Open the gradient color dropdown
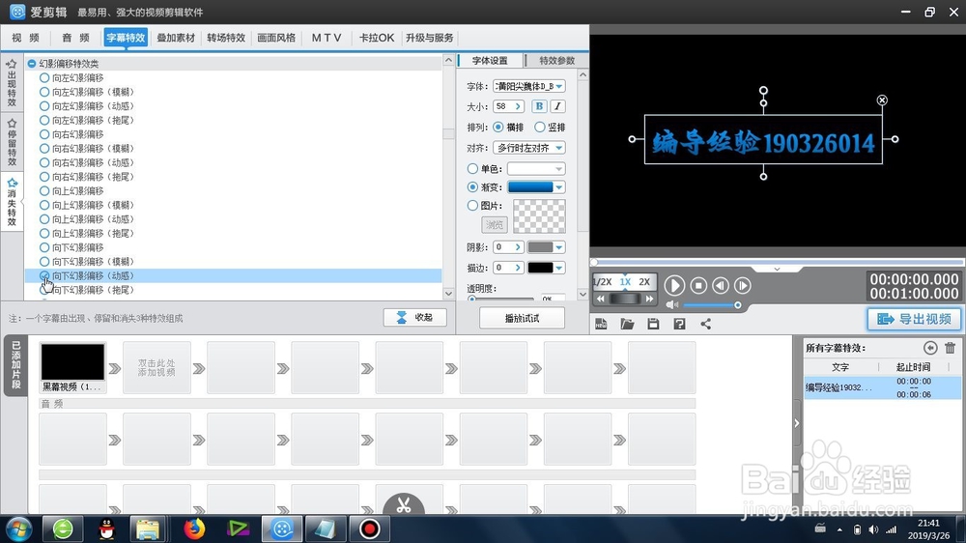The width and height of the screenshot is (966, 543). click(558, 187)
